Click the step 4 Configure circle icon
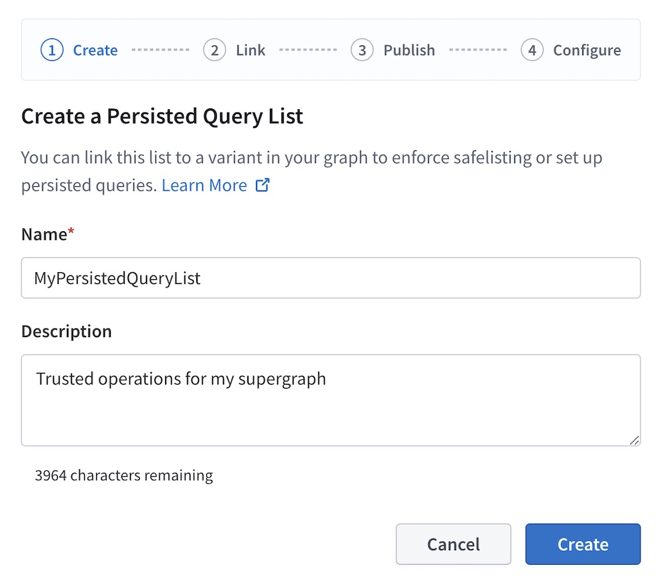The image size is (663, 588). click(x=533, y=50)
